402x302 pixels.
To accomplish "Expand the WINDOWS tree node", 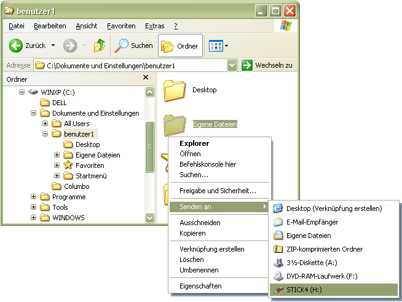I will click(x=33, y=218).
